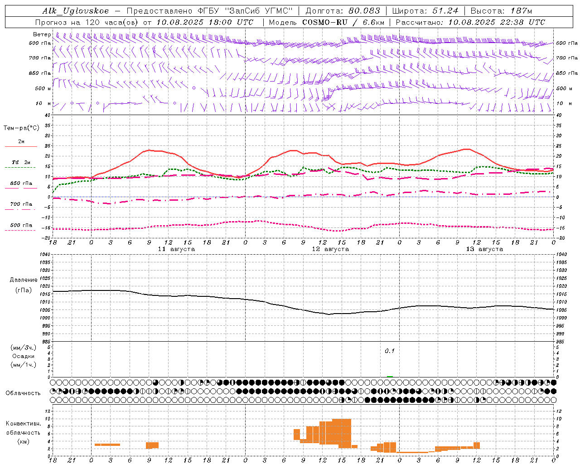Click the -20 value on left temperature axis
The height and width of the screenshot is (464, 580).
point(47,238)
